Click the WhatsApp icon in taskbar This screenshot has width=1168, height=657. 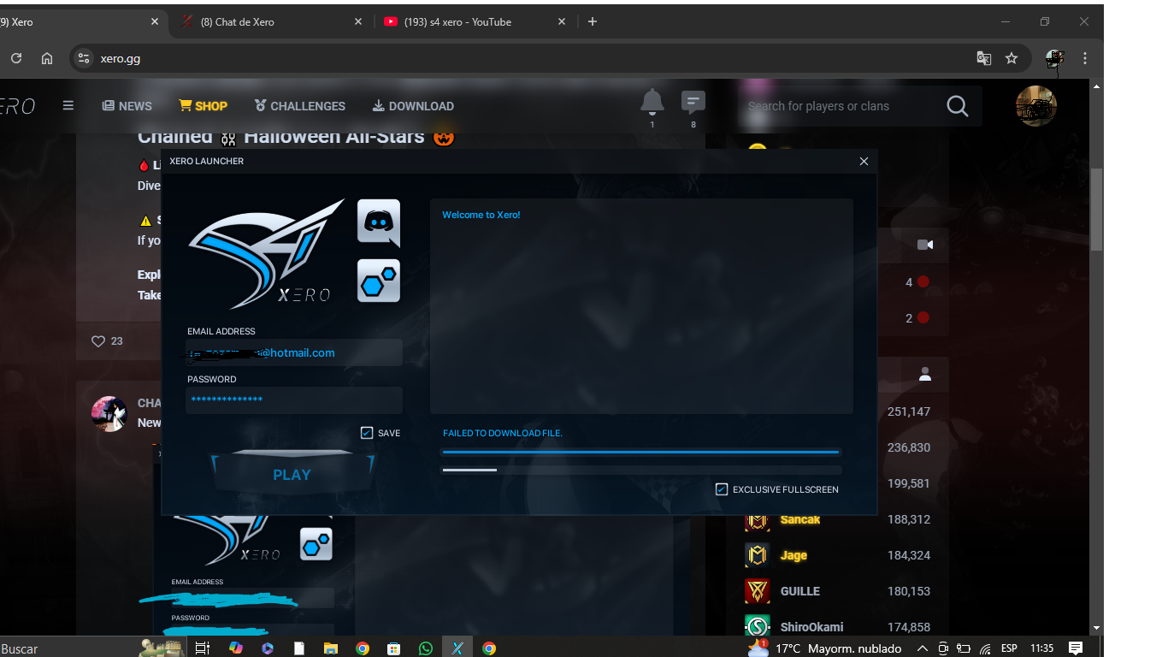[426, 648]
